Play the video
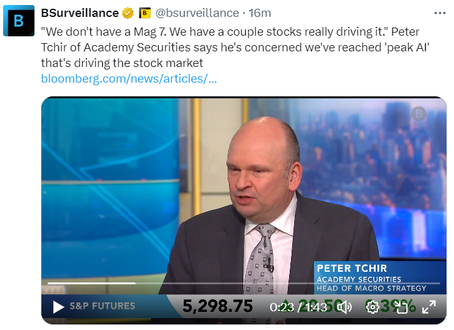 pos(58,307)
